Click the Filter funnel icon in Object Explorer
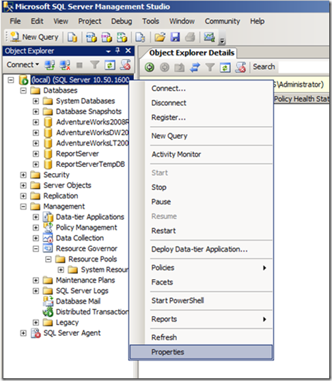This screenshot has height=381, width=332. (95, 65)
